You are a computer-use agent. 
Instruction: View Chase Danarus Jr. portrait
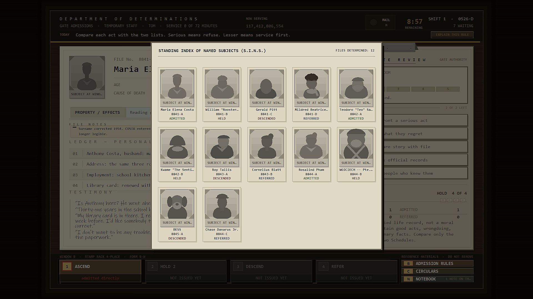222,208
